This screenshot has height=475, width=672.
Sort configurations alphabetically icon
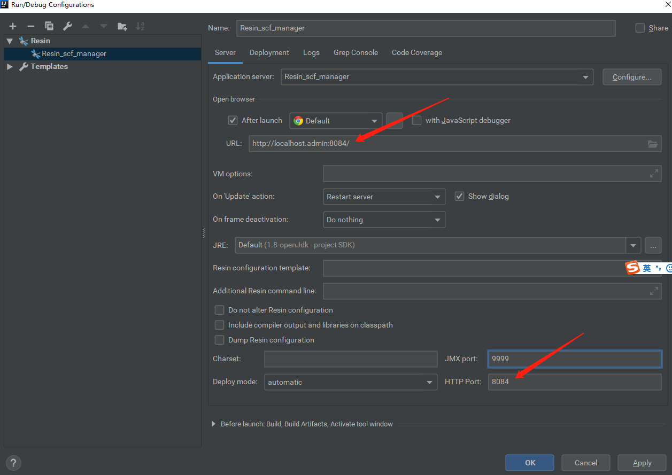(x=140, y=26)
